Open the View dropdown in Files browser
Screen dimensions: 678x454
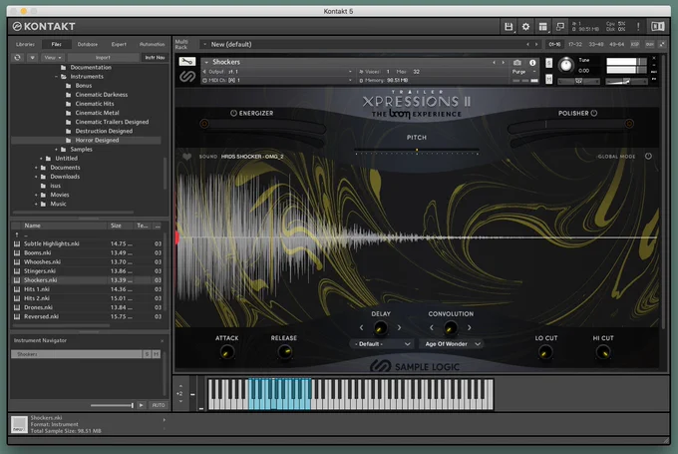[53, 57]
